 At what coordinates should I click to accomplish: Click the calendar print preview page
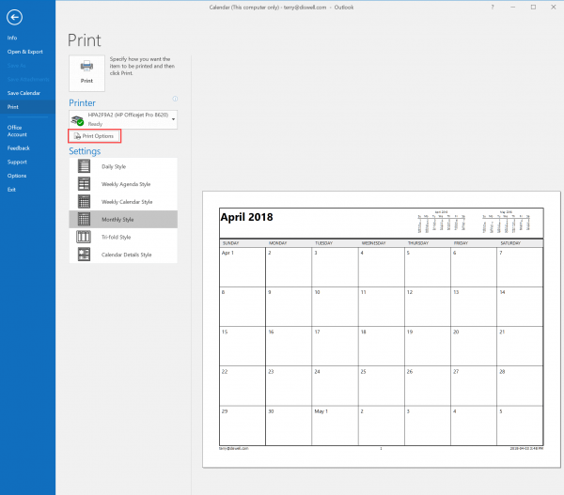382,330
